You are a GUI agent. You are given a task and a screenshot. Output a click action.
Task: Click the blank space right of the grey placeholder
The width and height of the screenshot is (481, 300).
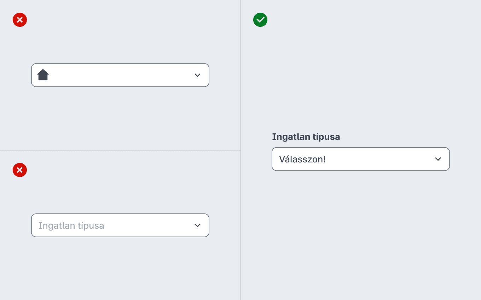(x=149, y=226)
